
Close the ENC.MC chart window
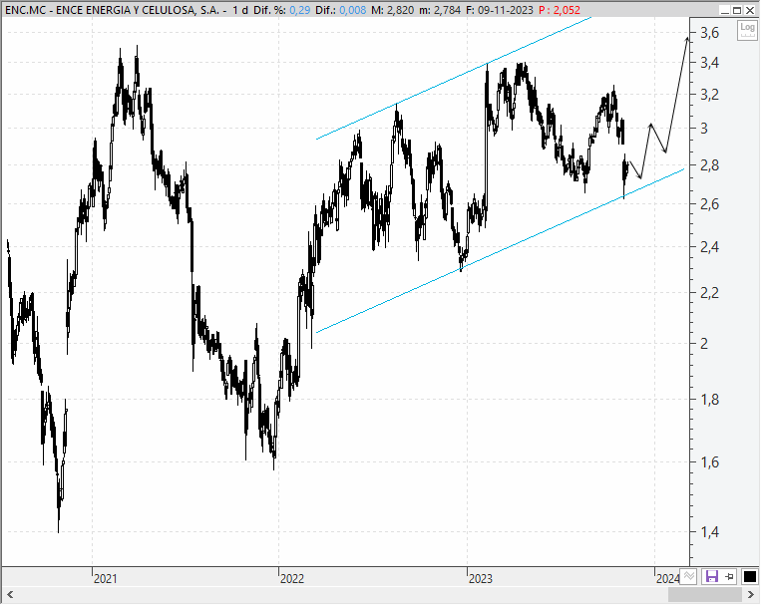(x=750, y=10)
